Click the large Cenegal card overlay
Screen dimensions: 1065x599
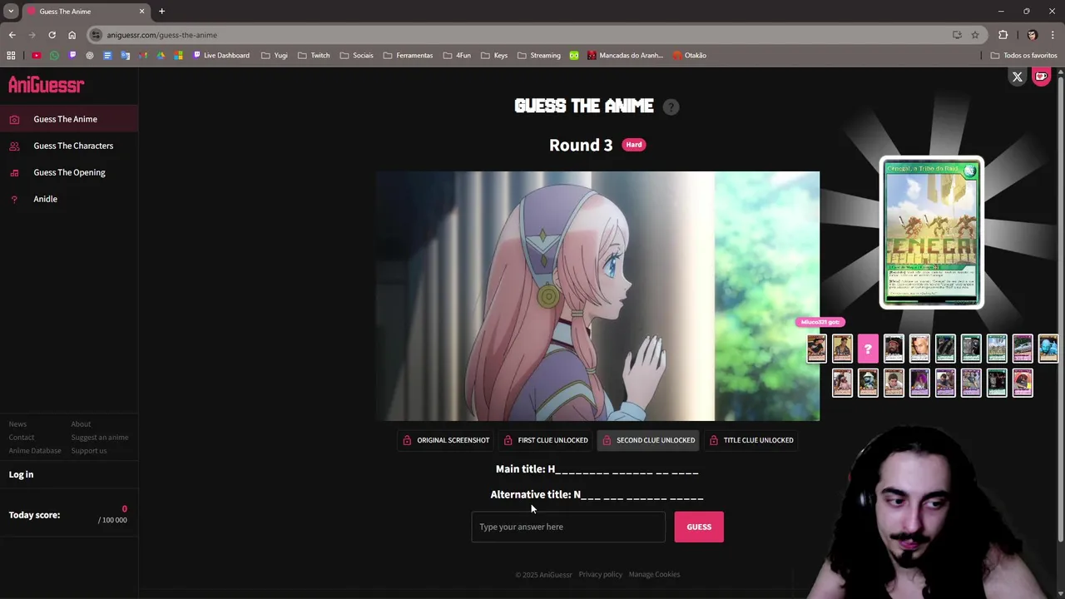point(932,233)
